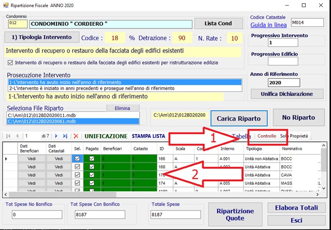Viewport: 331px width, 230px height.
Task: Click the Elabora Totali button
Action: (296, 208)
